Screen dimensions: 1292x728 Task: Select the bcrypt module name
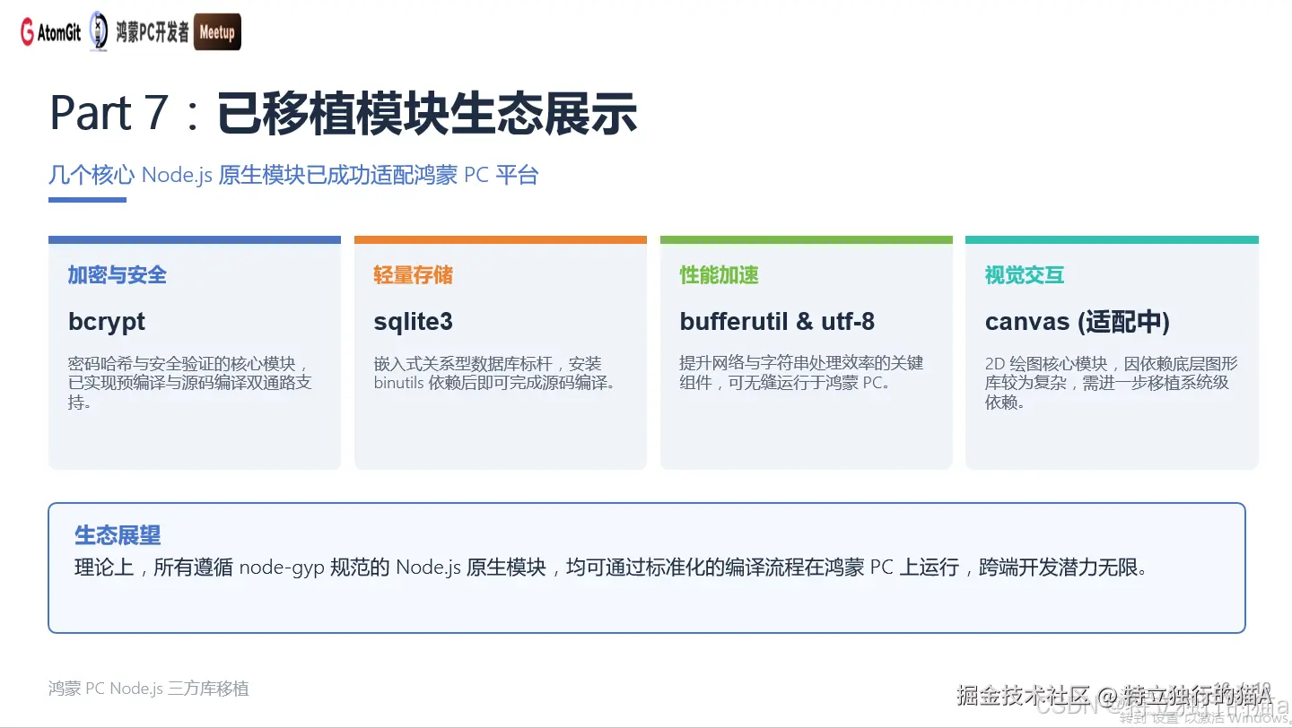[107, 322]
